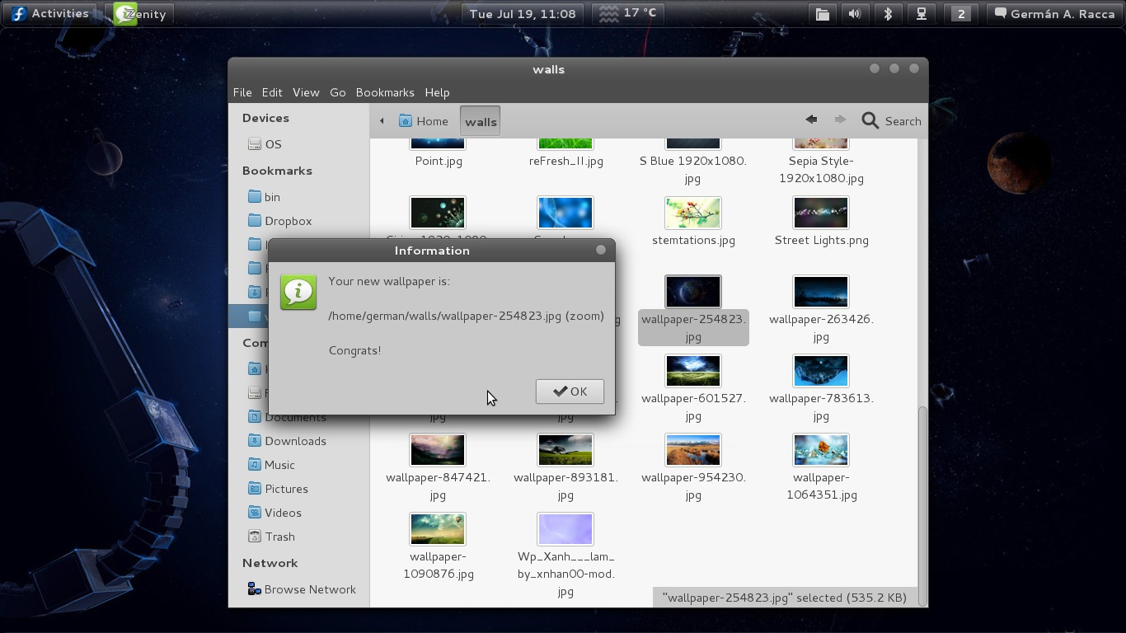Open the Go menu

(338, 92)
